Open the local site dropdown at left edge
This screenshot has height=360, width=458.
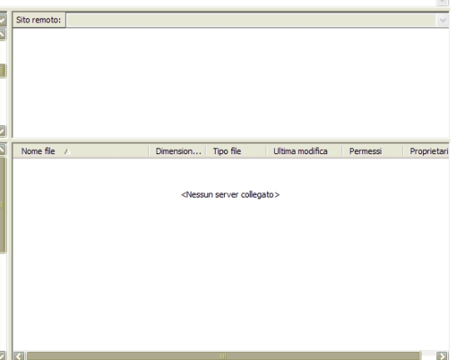tap(2, 20)
